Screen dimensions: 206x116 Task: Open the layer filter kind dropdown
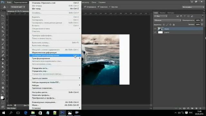click(161, 16)
